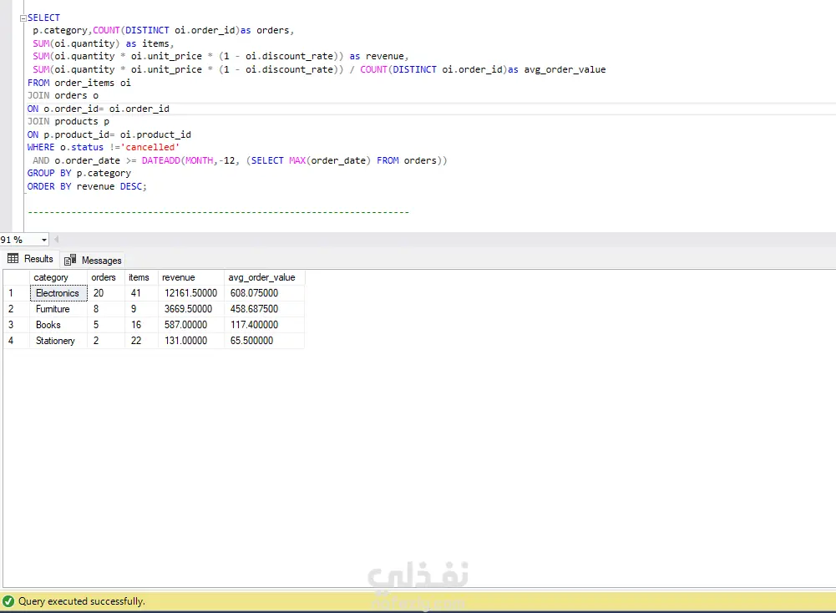This screenshot has height=613, width=836.
Task: Place cursor on GROUP BY p.category line
Action: click(x=79, y=173)
